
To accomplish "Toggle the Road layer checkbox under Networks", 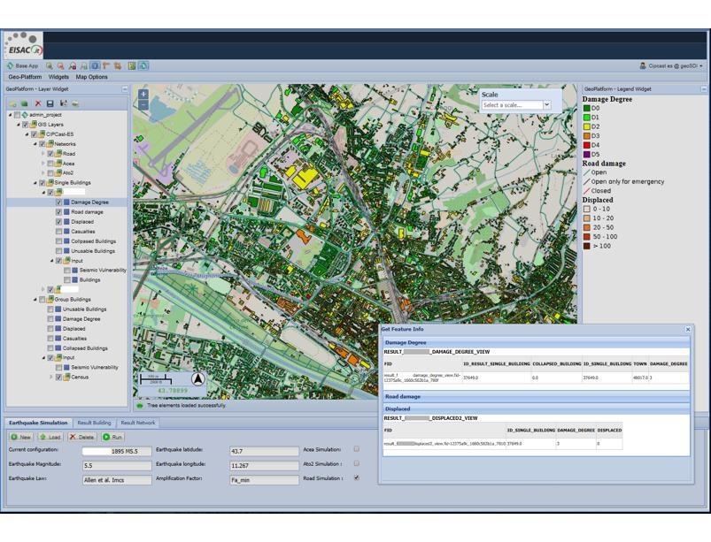I will click(50, 154).
